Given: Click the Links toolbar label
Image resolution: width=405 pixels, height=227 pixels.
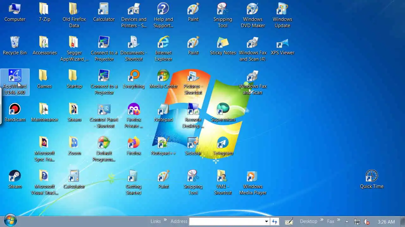Looking at the screenshot, I should point(155,221).
